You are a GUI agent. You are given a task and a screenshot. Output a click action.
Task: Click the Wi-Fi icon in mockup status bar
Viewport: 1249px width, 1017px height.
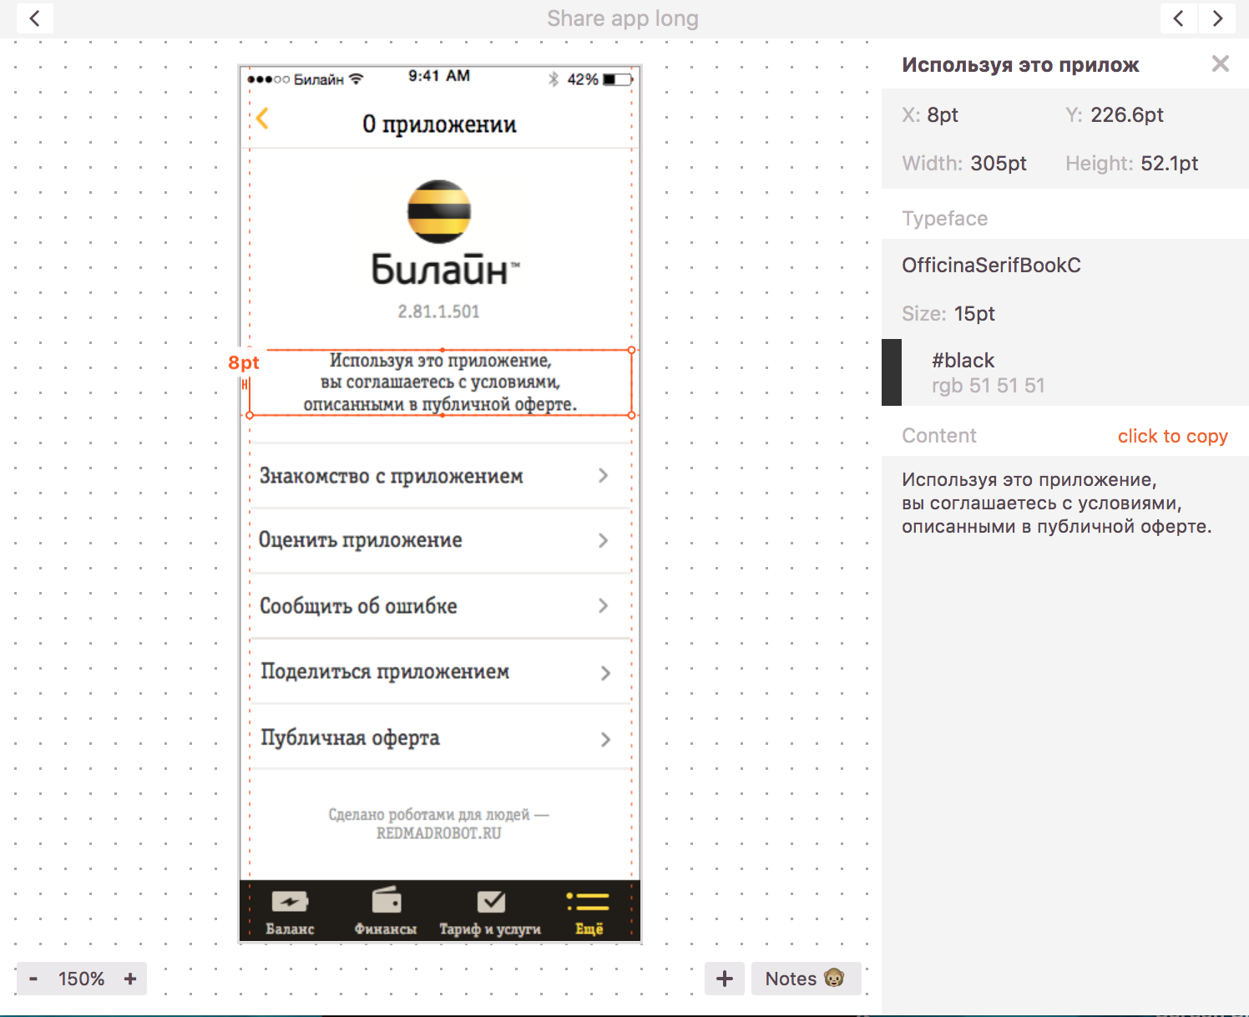(x=356, y=78)
